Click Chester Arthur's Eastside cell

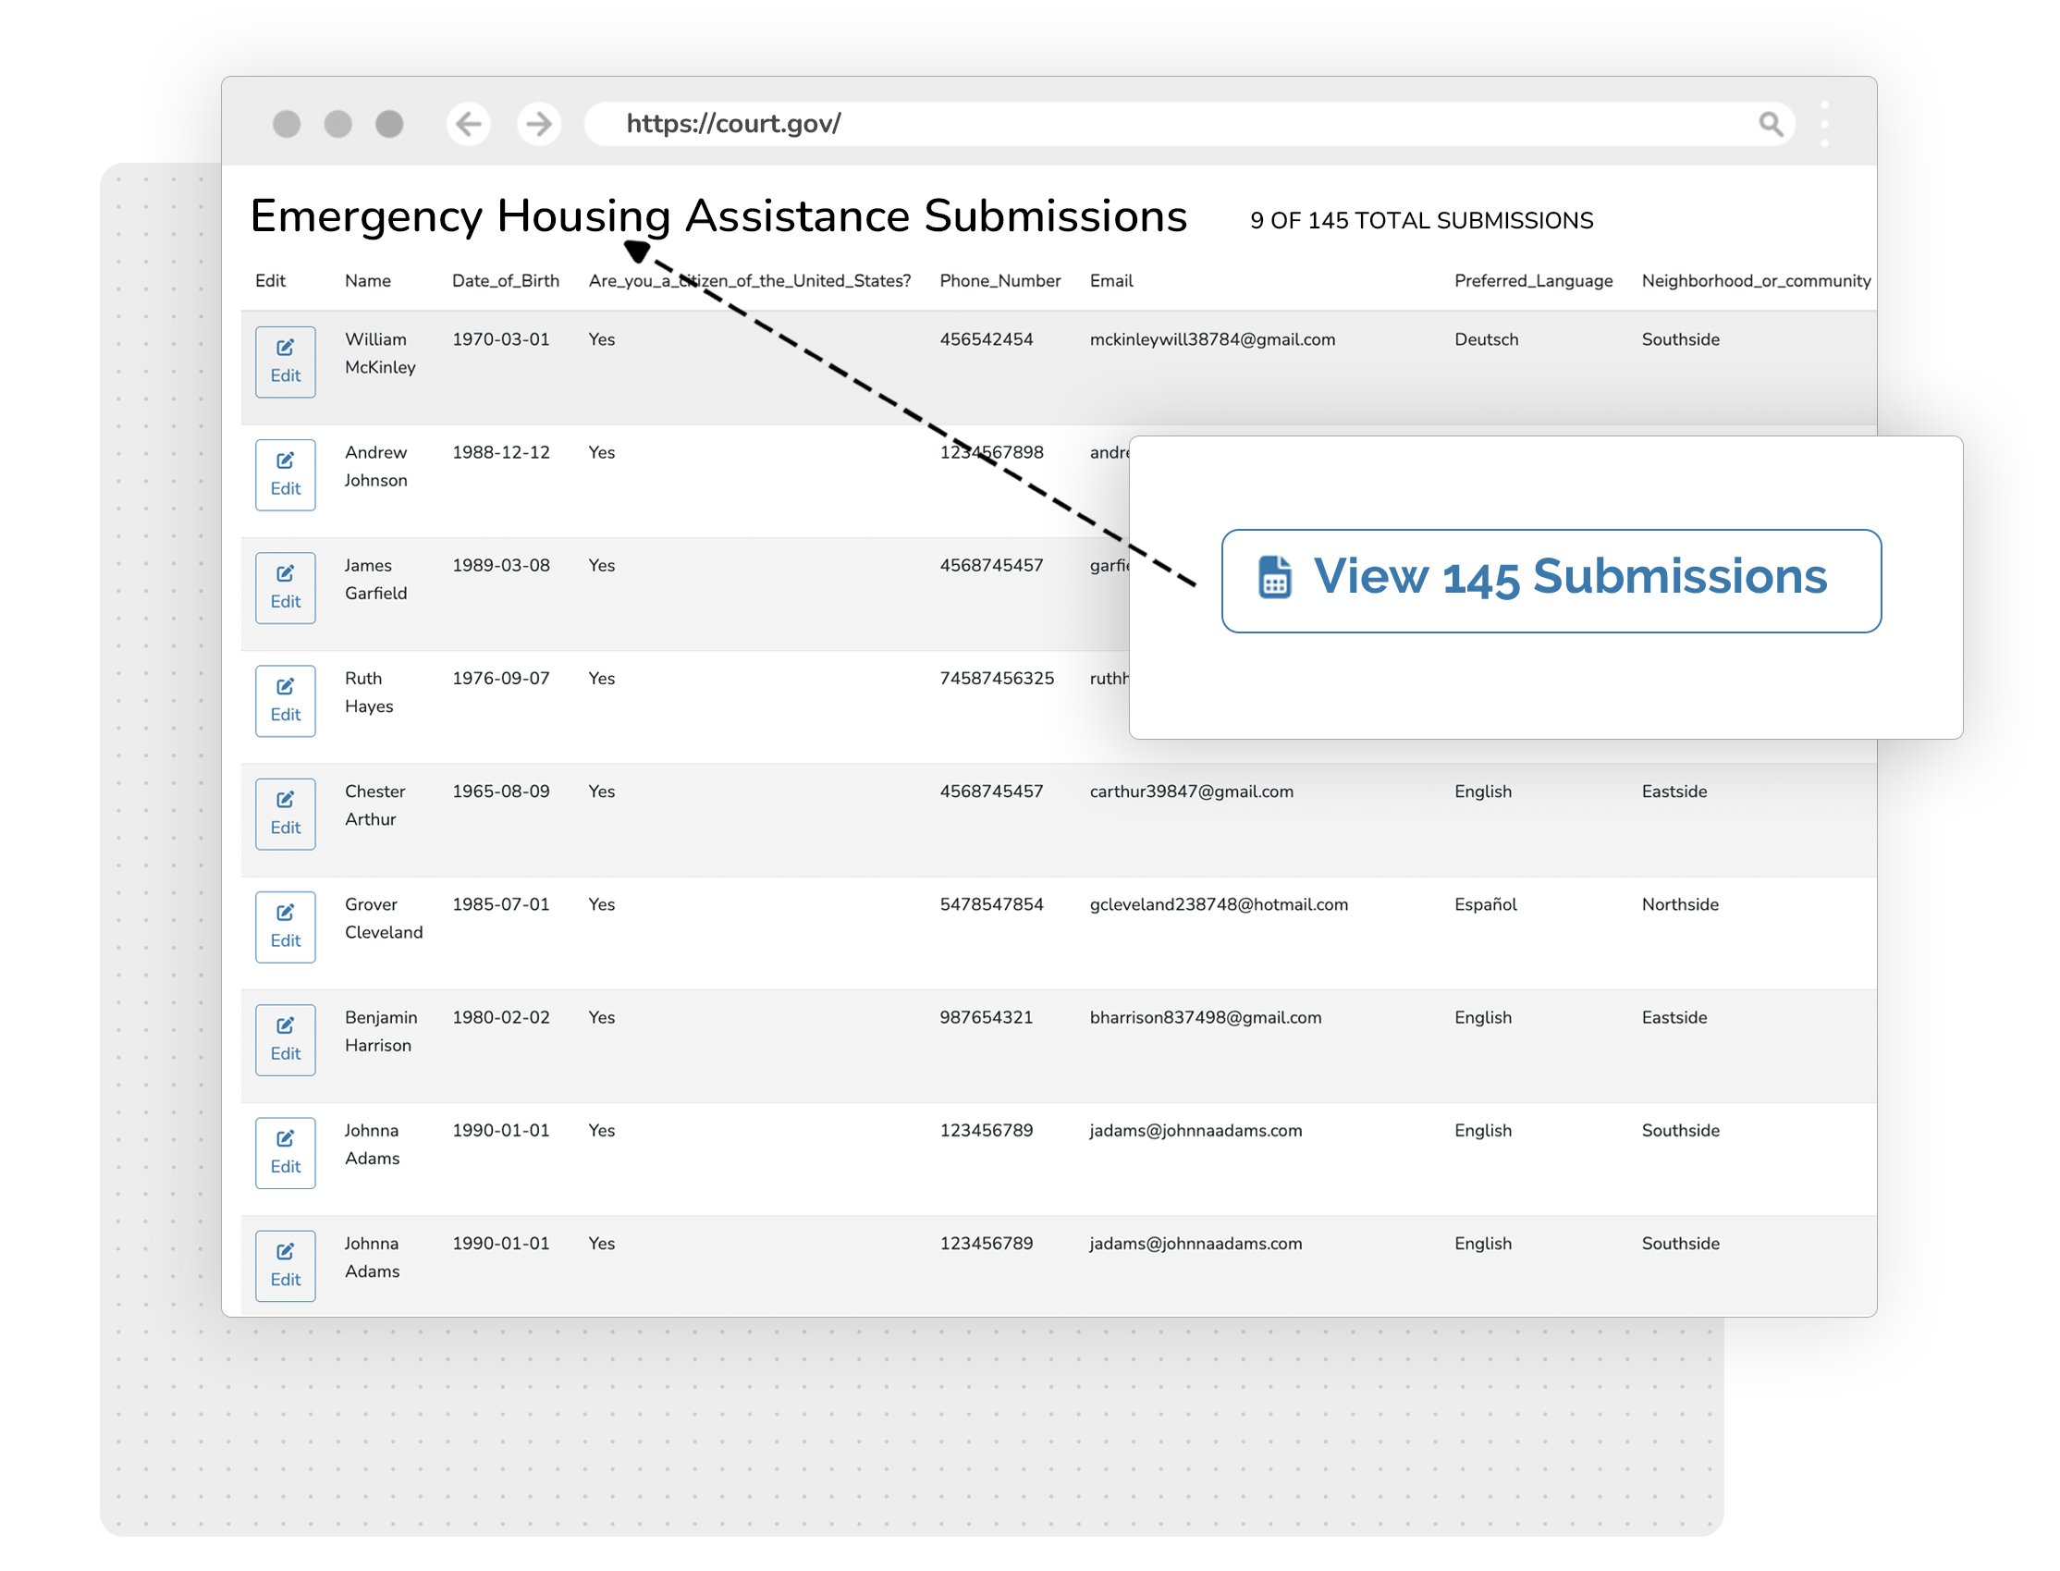(x=1674, y=792)
